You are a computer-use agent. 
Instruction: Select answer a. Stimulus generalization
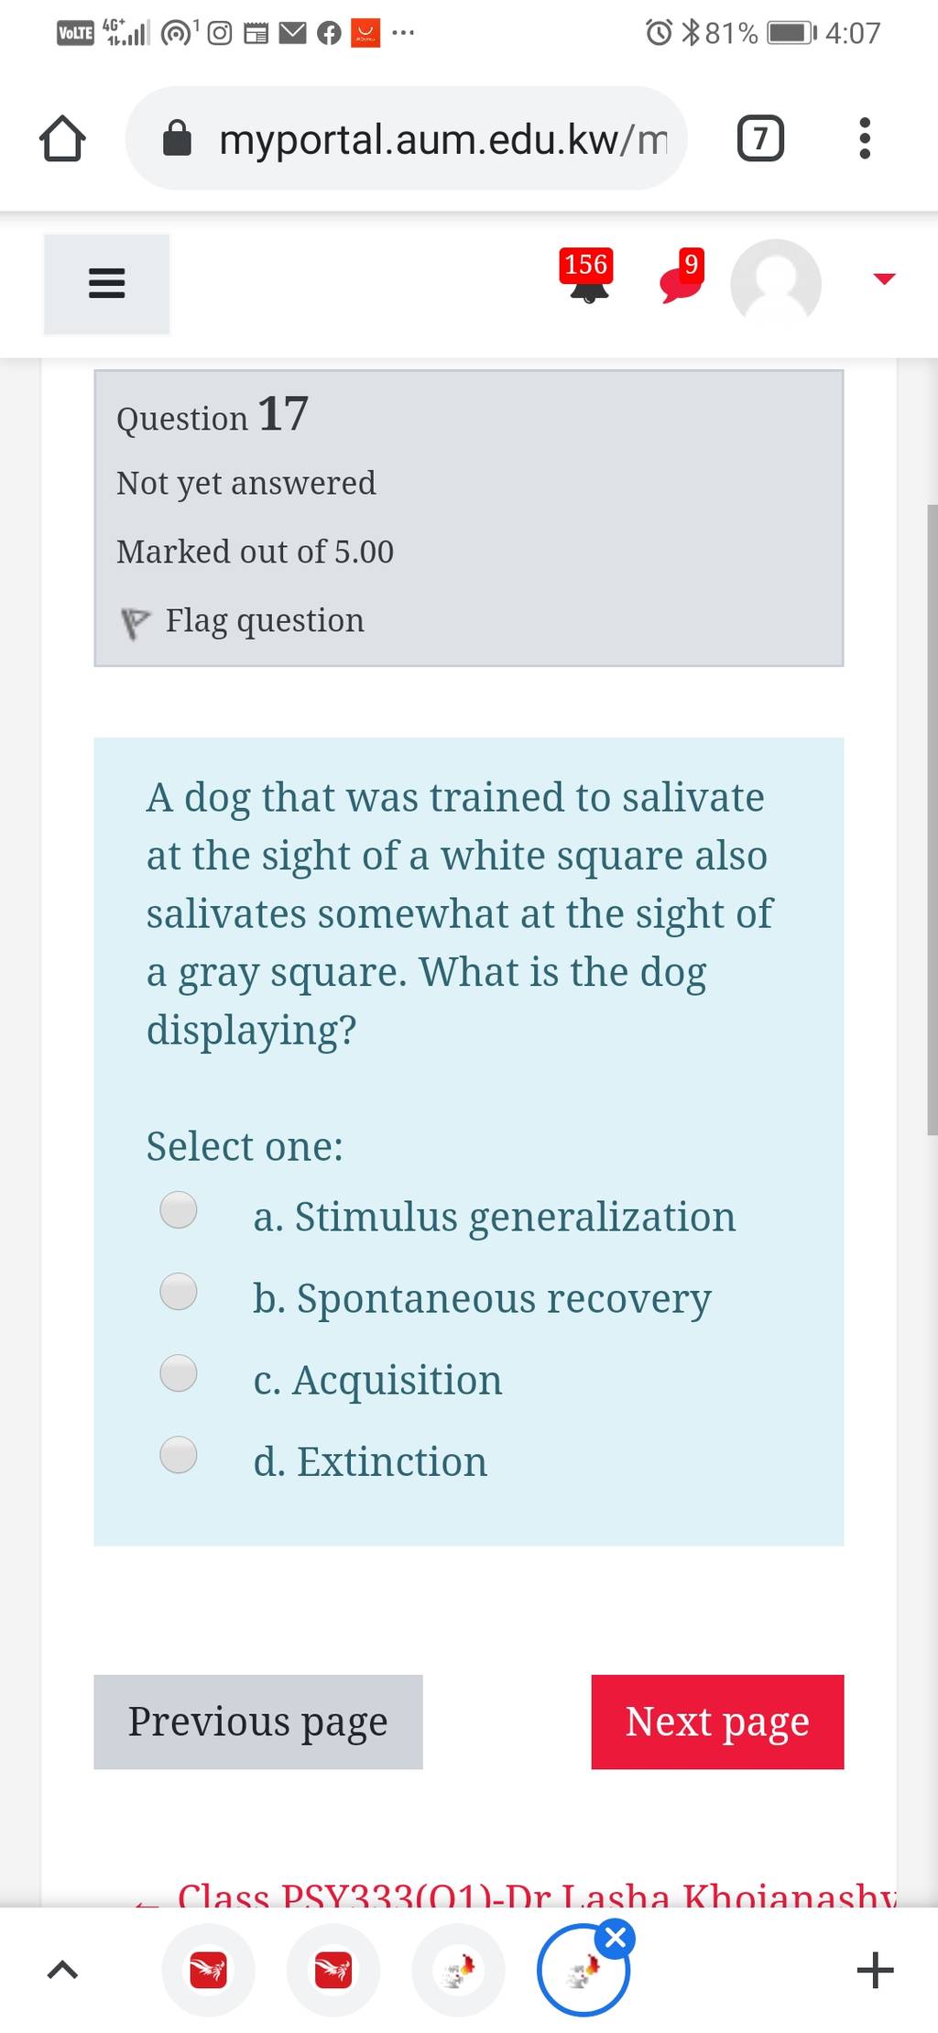tap(179, 1208)
